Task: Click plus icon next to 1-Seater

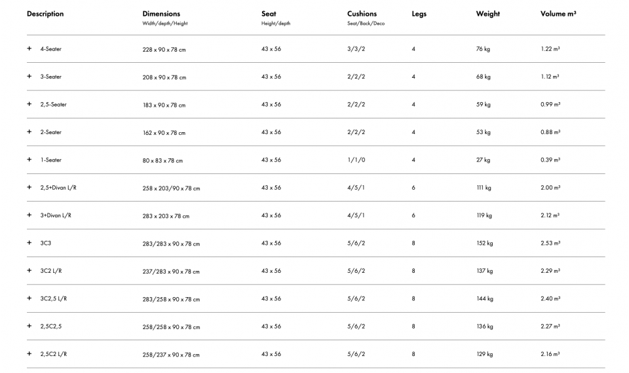Action: [29, 160]
